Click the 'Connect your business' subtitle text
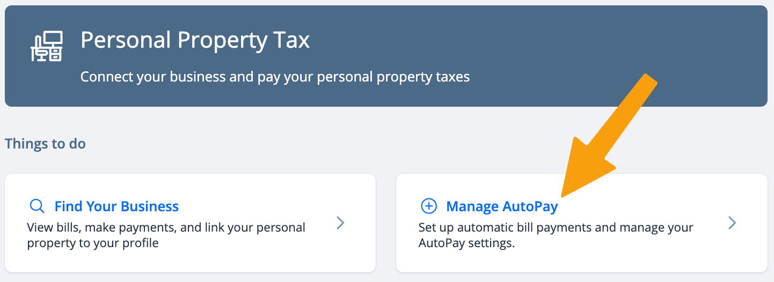This screenshot has height=282, width=774. 275,77
